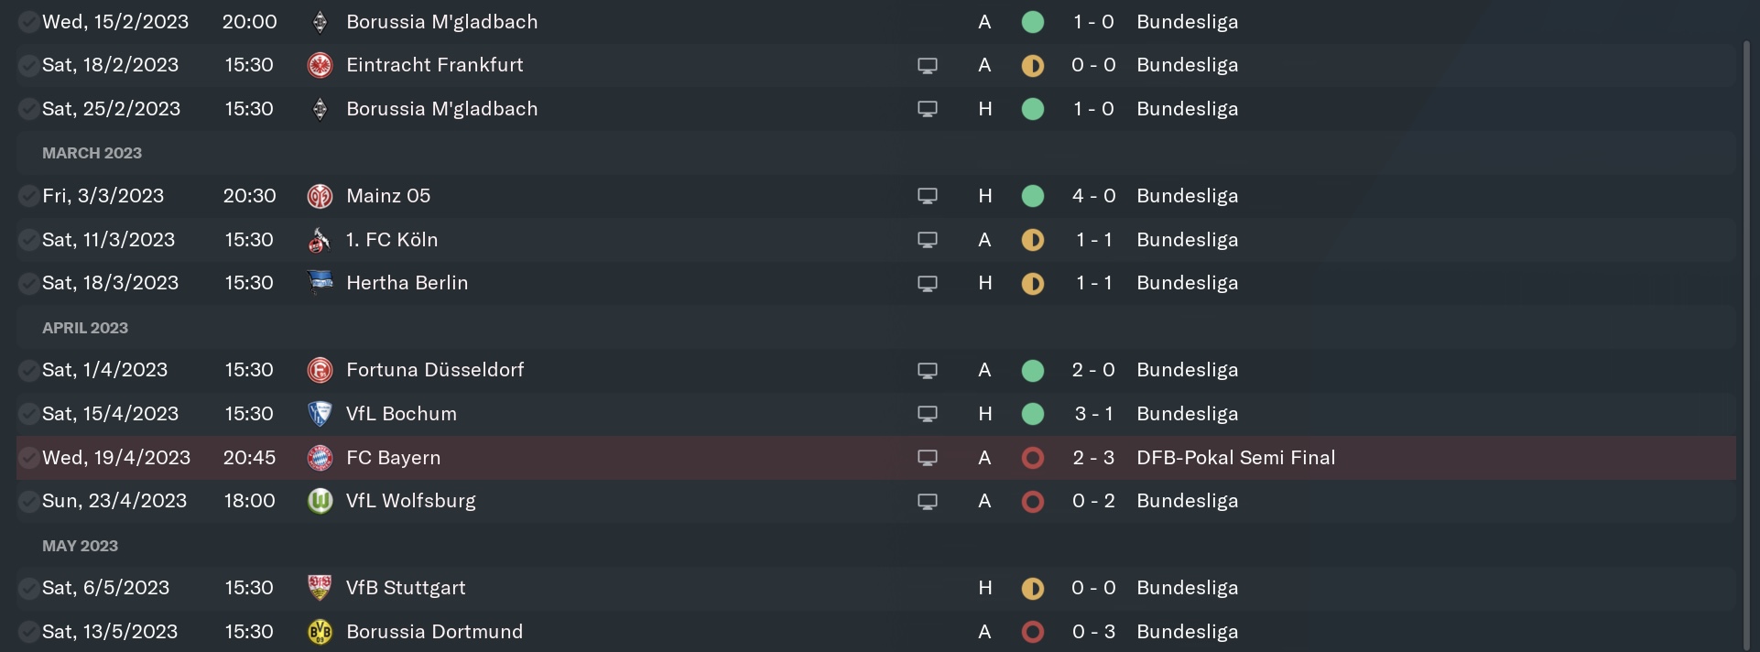Click the red loss indicator for FC Bayern match
This screenshot has height=652, width=1760.
(1033, 458)
